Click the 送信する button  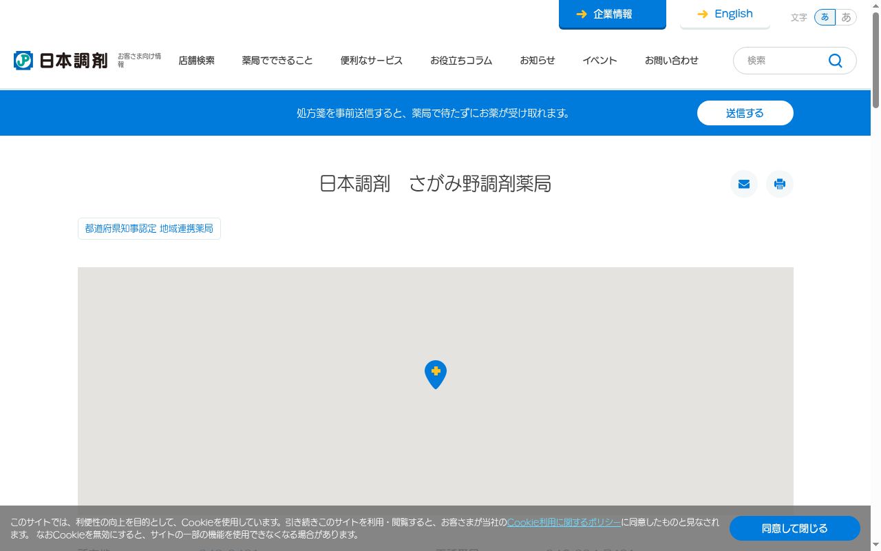(745, 113)
